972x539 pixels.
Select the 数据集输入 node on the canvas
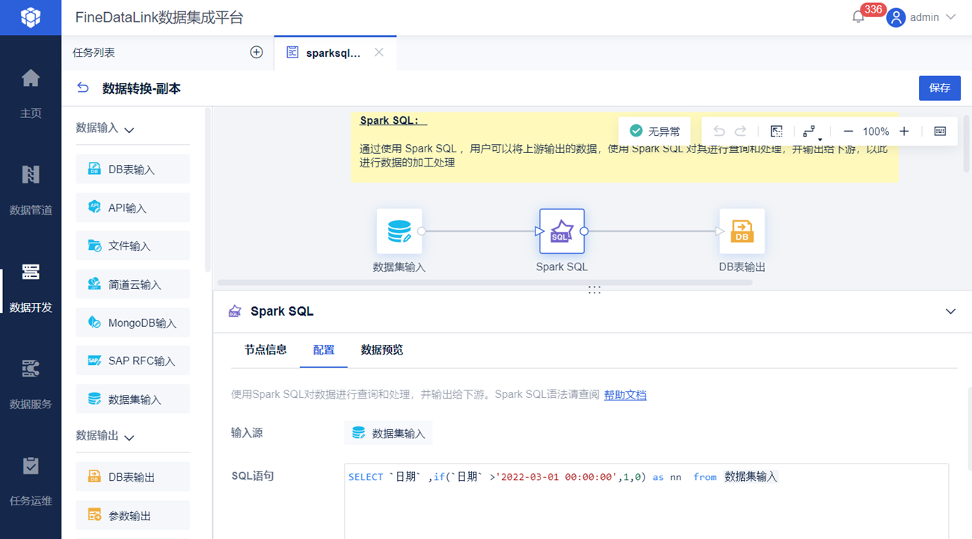pos(399,231)
